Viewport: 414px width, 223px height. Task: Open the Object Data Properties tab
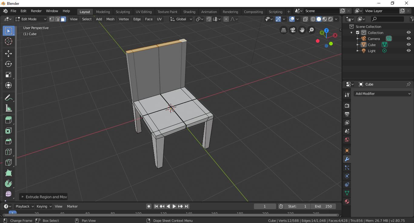pos(347,193)
